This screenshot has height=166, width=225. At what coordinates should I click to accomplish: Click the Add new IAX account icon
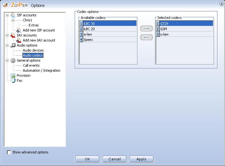pos(19,40)
